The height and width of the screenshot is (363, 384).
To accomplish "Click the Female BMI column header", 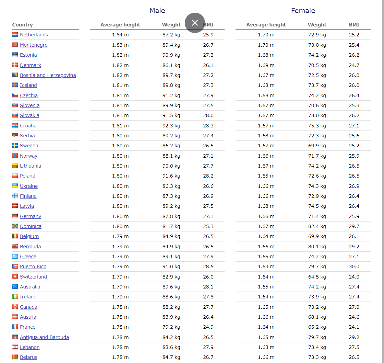I will 354,25.
